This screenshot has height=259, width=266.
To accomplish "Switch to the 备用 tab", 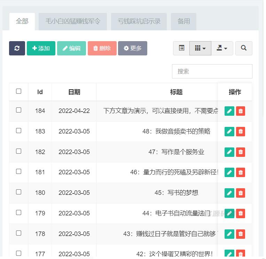I will click(183, 21).
